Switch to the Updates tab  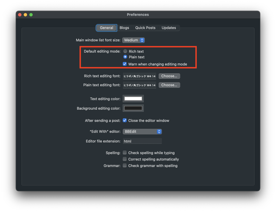pos(169,28)
